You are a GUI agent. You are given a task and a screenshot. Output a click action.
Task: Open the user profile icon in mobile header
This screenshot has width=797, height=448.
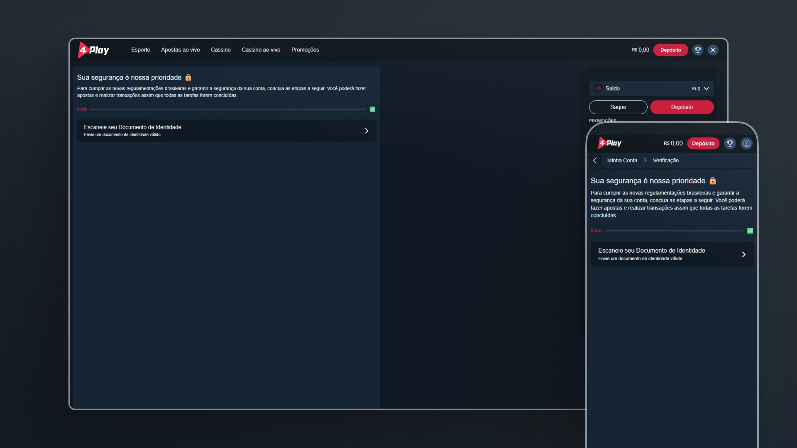[746, 143]
